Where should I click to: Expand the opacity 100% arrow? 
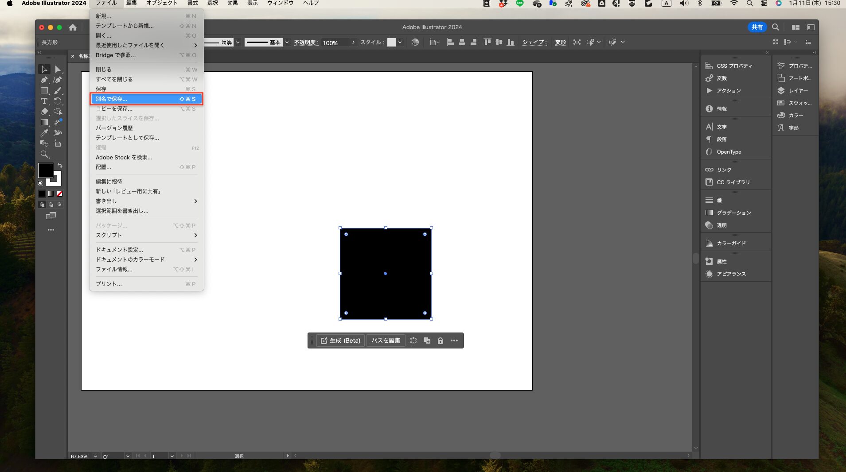click(x=353, y=43)
